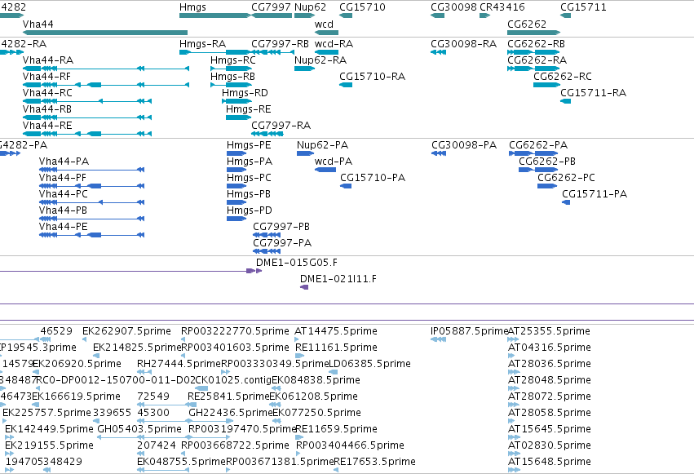Open the RE11161.5prime EST label
Image resolution: width=694 pixels, height=474 pixels.
pyautogui.click(x=336, y=348)
